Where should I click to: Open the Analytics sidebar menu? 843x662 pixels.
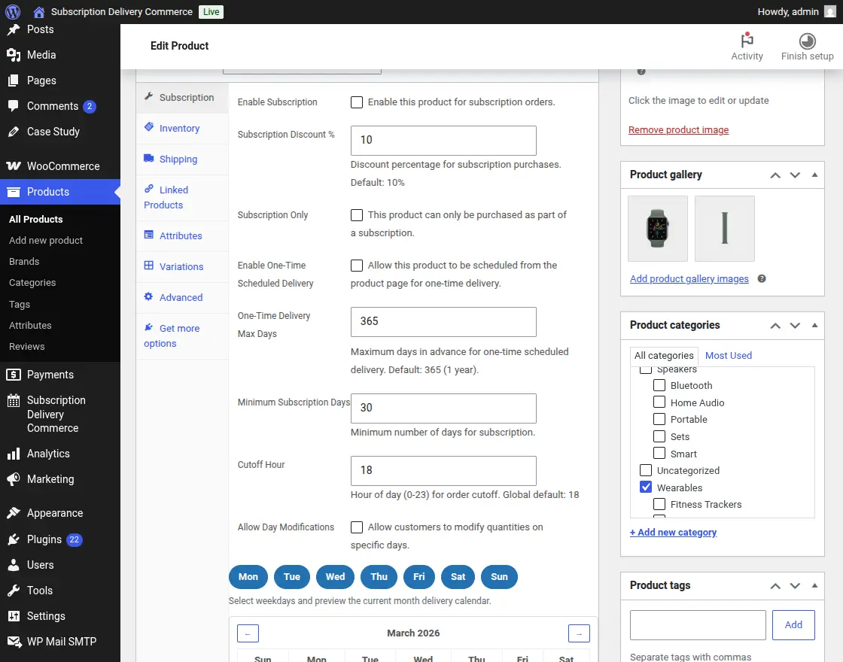(x=48, y=454)
